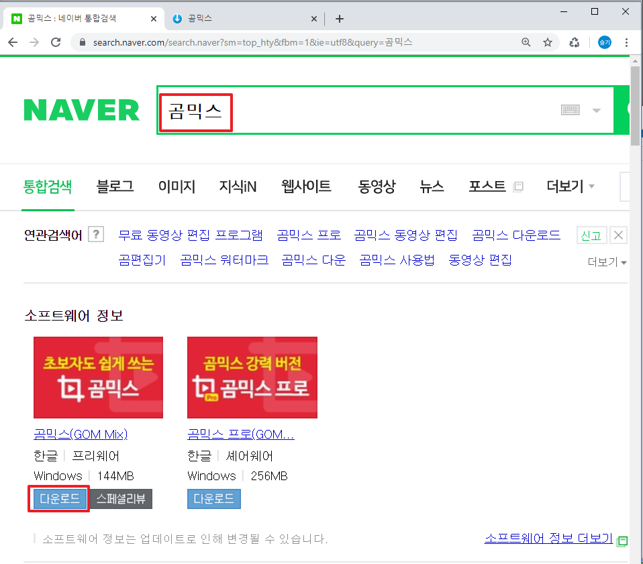Open Chrome three-dot menu
This screenshot has width=643, height=564.
pyautogui.click(x=626, y=42)
